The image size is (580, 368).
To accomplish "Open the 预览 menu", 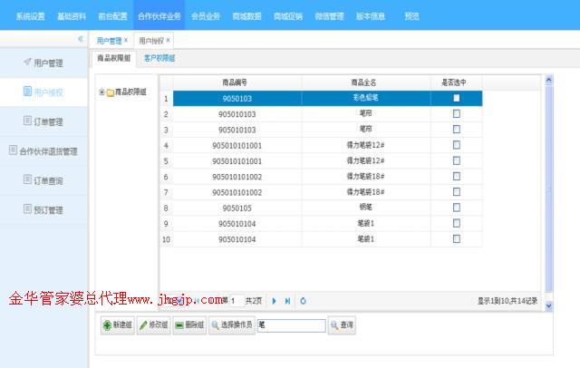I will click(x=411, y=16).
